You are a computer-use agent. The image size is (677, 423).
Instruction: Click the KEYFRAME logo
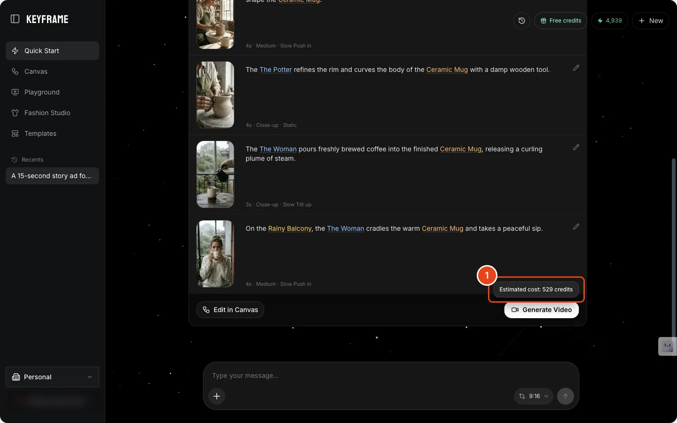pyautogui.click(x=47, y=19)
